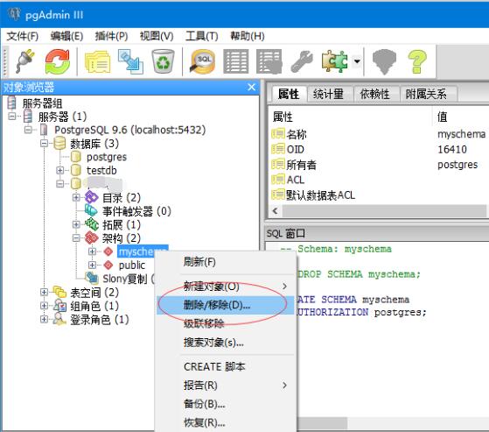Viewport: 489px width, 432px height.
Task: Open the plugins dropdown arrow
Action: 357,61
